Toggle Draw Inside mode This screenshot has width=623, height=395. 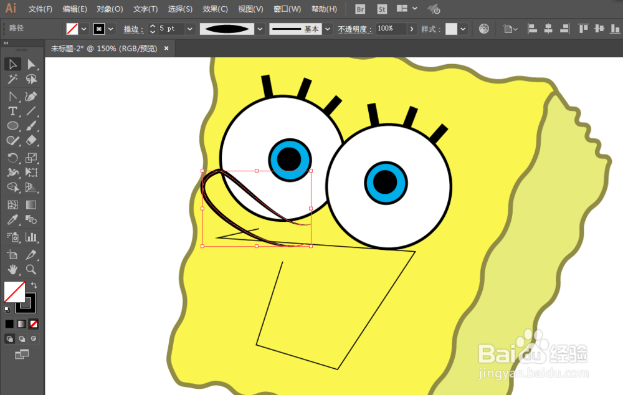coord(34,338)
